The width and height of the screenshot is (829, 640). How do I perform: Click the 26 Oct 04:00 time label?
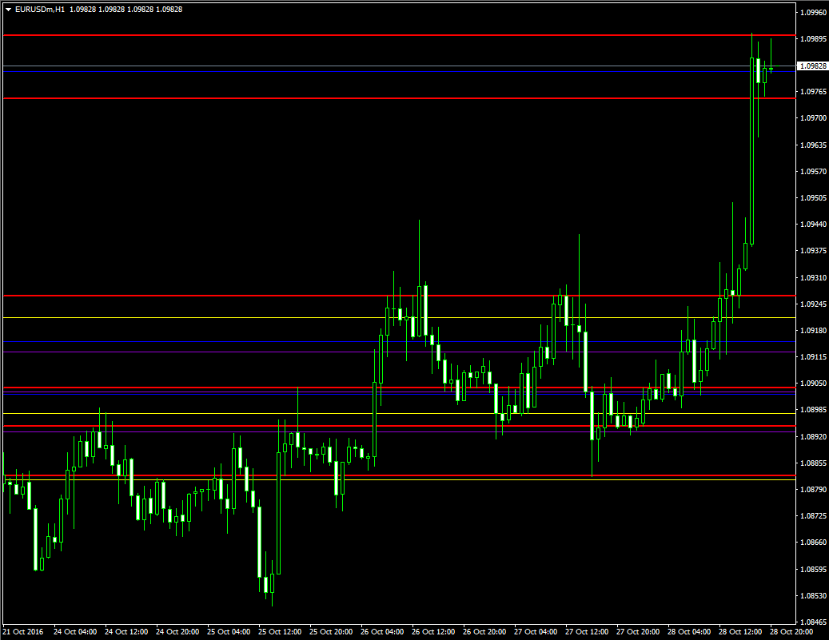coord(382,632)
